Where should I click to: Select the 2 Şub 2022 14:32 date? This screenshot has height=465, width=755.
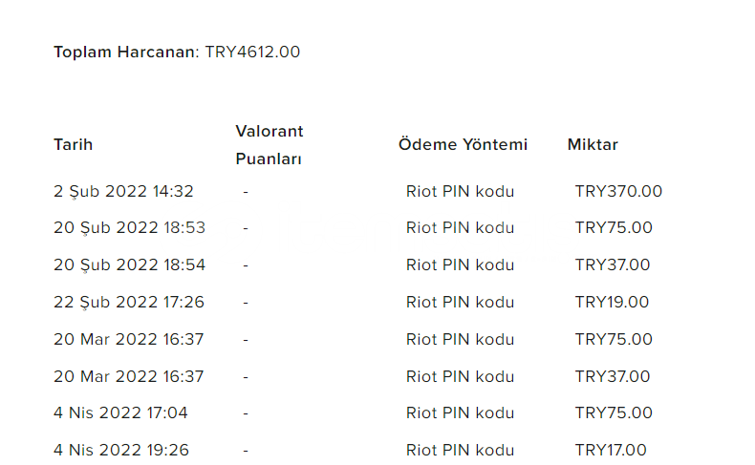pos(123,192)
